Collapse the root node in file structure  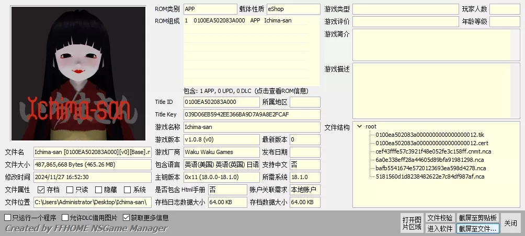point(359,126)
